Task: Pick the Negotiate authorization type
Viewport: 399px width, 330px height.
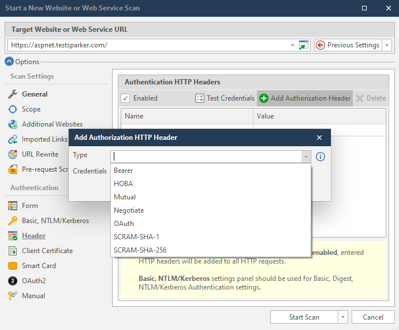Action: point(129,210)
